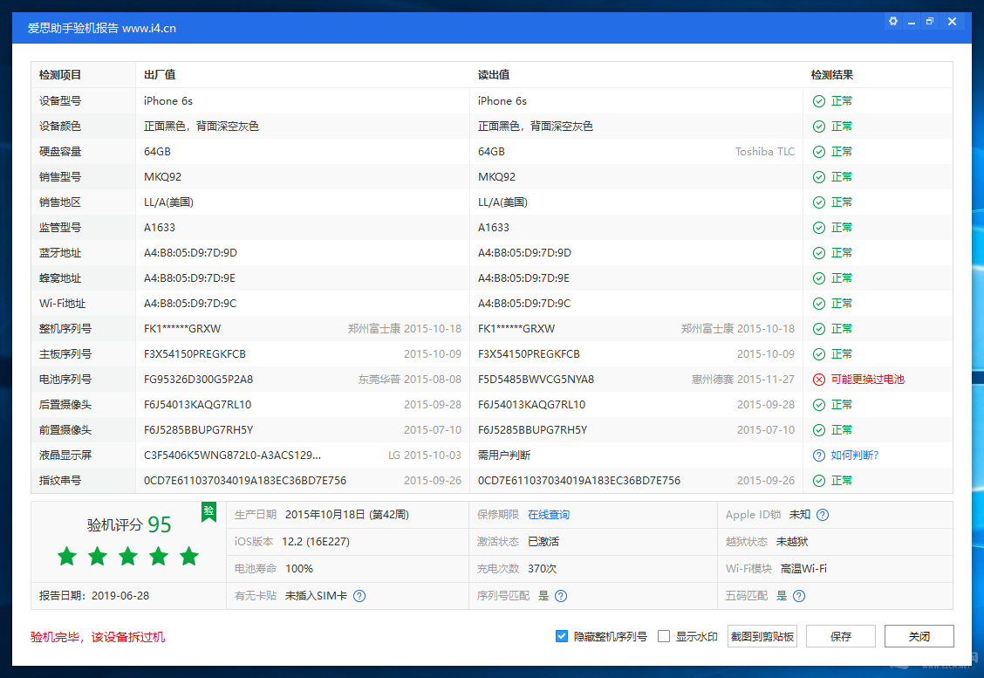Click red X icon in 电池序列号 row
This screenshot has height=678, width=984.
pyautogui.click(x=819, y=380)
